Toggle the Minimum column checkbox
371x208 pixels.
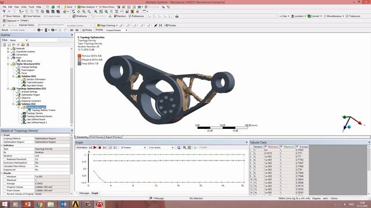tap(266, 147)
